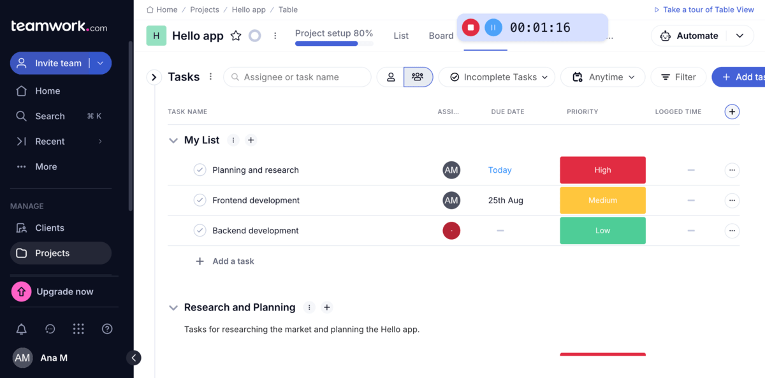Open the Anytime date filter dropdown
Viewport: 765px width, 378px height.
coord(602,76)
